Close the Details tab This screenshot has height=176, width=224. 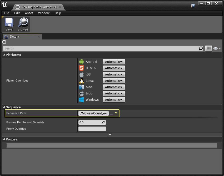pyautogui.click(x=39, y=37)
